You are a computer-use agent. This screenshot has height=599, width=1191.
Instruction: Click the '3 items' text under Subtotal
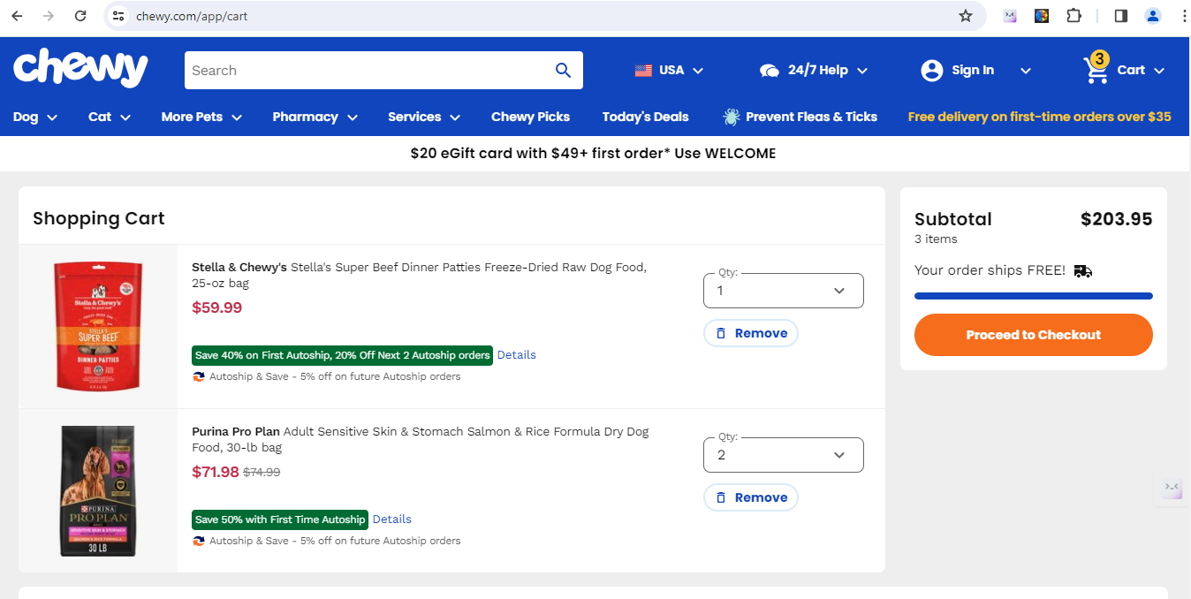point(936,239)
